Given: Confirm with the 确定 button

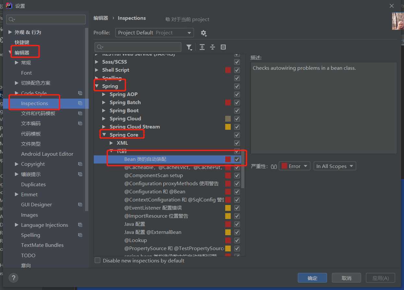Looking at the screenshot, I should (x=312, y=278).
